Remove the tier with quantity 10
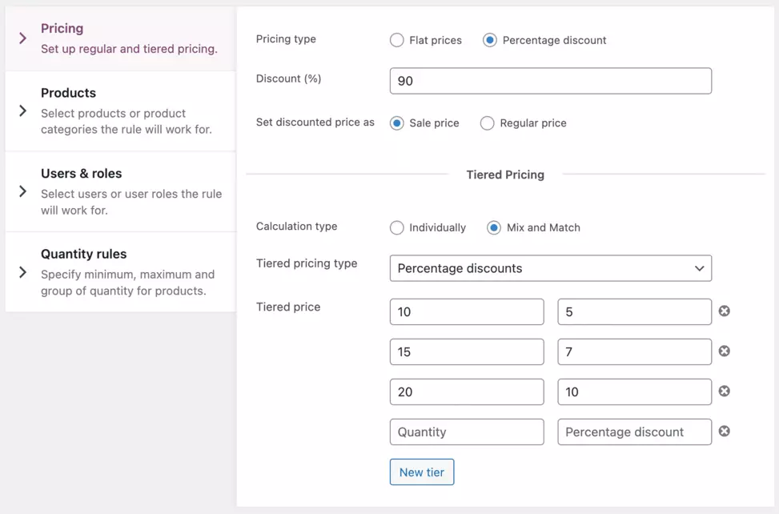This screenshot has width=779, height=514. [x=724, y=311]
